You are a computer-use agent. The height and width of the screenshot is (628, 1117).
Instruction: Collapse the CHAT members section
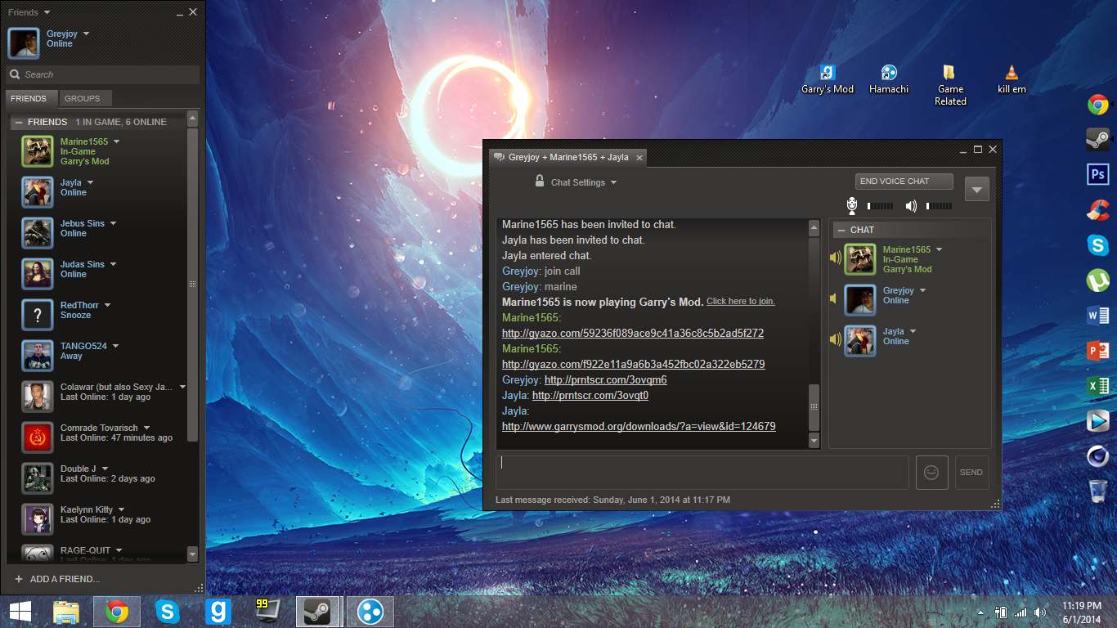pyautogui.click(x=841, y=230)
